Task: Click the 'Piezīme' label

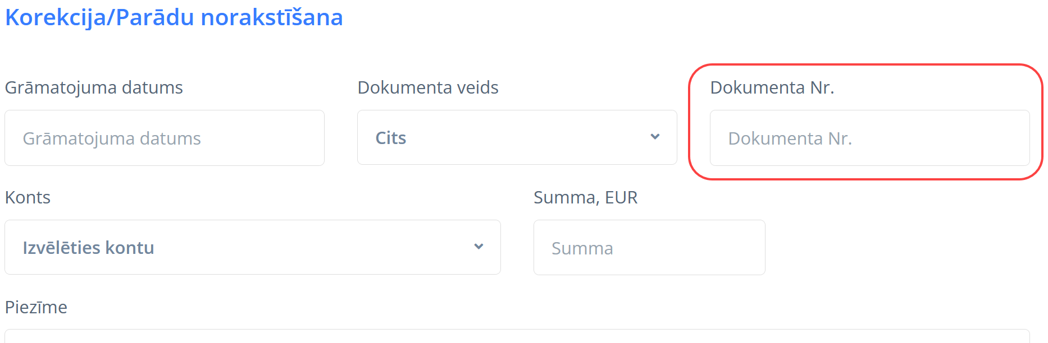Action: (36, 307)
